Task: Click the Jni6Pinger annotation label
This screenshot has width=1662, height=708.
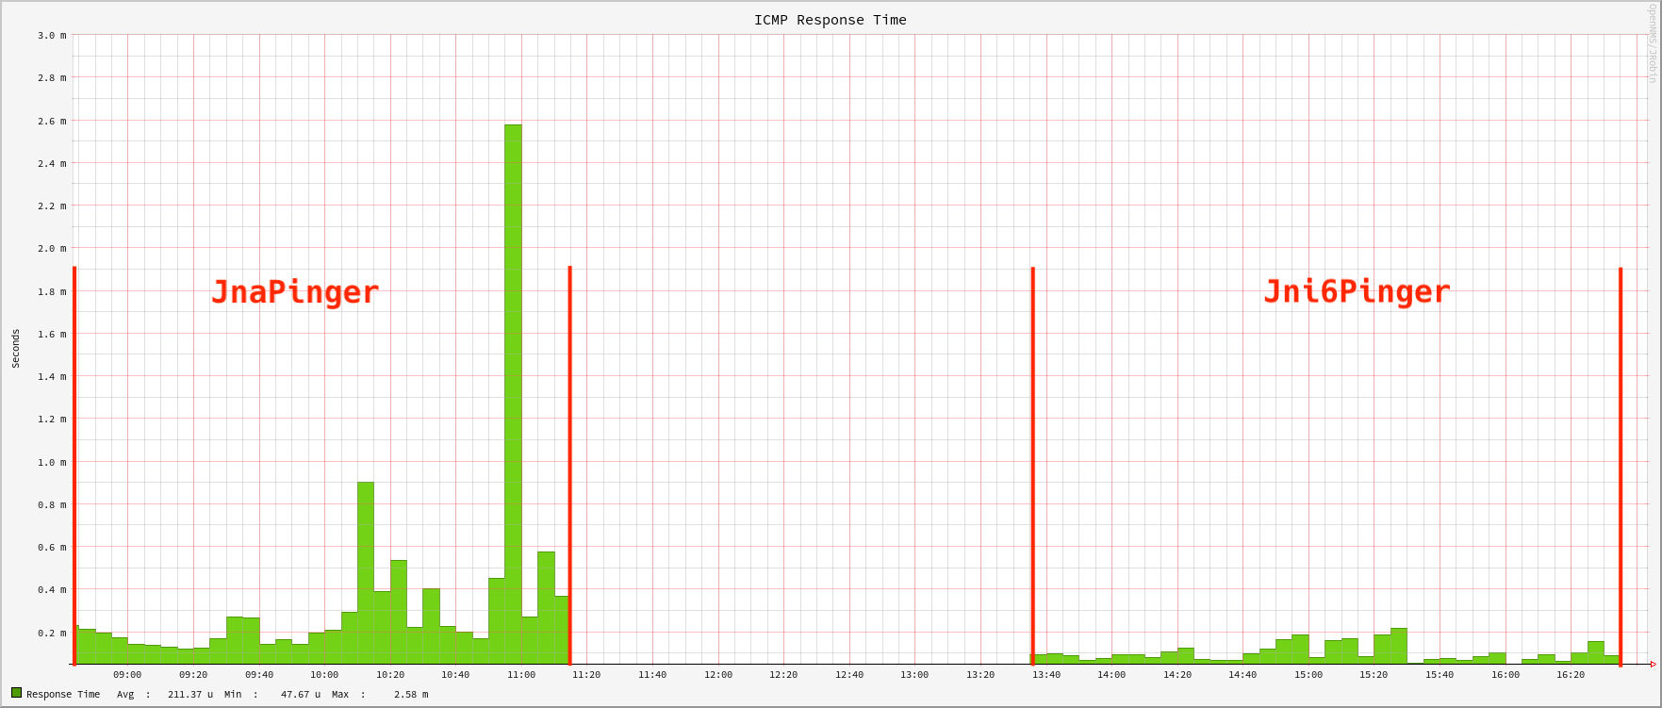Action: click(x=1356, y=292)
